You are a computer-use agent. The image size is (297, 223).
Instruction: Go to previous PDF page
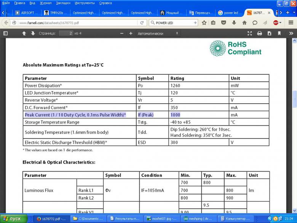(x=24, y=34)
